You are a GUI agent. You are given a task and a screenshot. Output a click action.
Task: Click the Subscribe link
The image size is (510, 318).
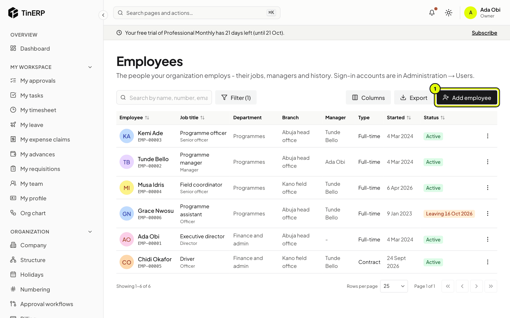point(484,33)
